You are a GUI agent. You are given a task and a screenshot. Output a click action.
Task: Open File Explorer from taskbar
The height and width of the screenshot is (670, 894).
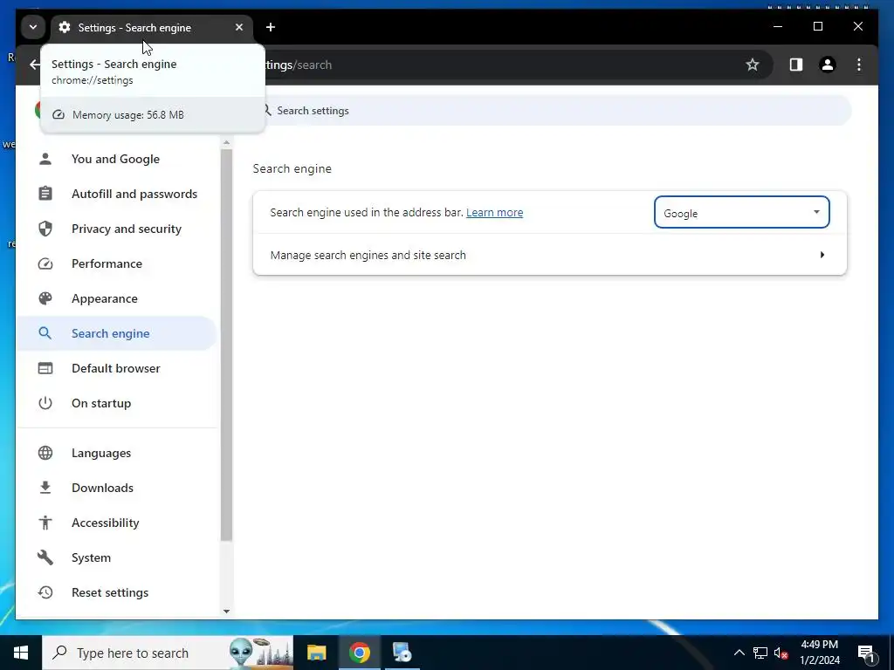pyautogui.click(x=316, y=653)
